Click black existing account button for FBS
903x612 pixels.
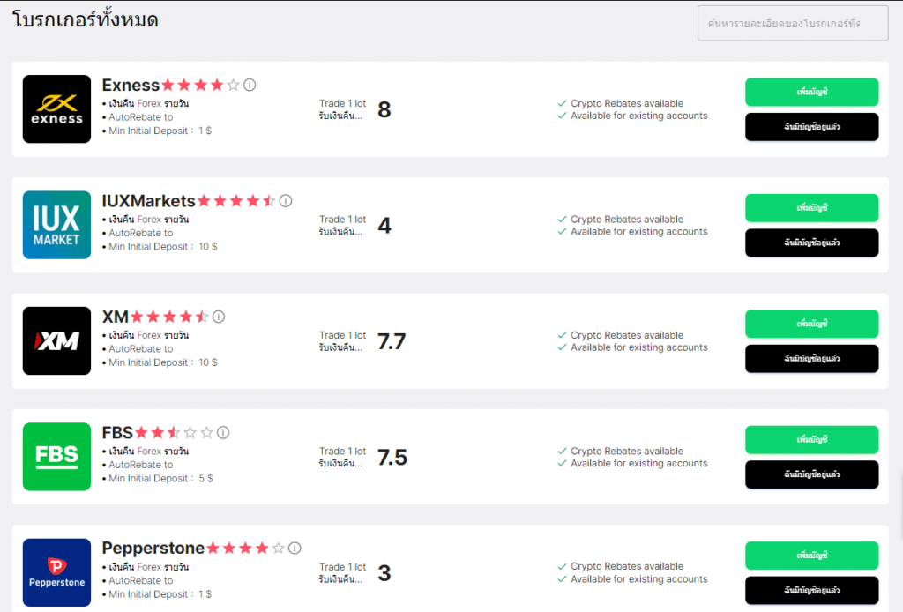[811, 474]
